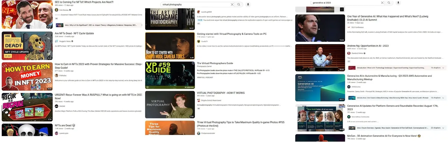This screenshot has height=142, width=448.
Task: Open 'How to Earn in NFTs 2023' title
Action: pos(98,66)
